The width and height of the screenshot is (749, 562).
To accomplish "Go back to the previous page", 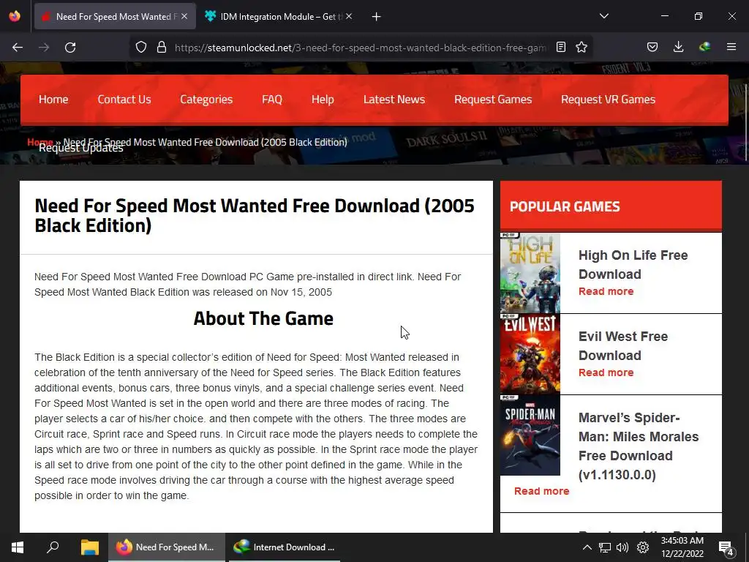I will [18, 48].
